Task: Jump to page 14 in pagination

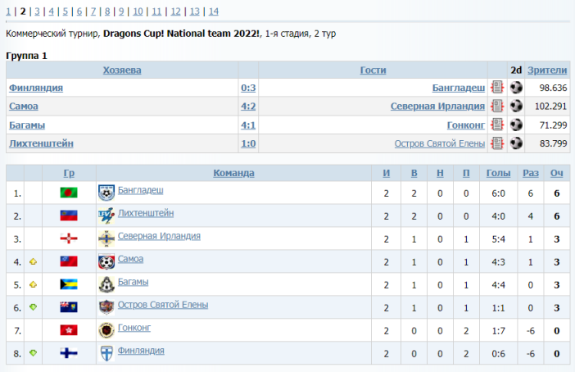Action: [213, 11]
